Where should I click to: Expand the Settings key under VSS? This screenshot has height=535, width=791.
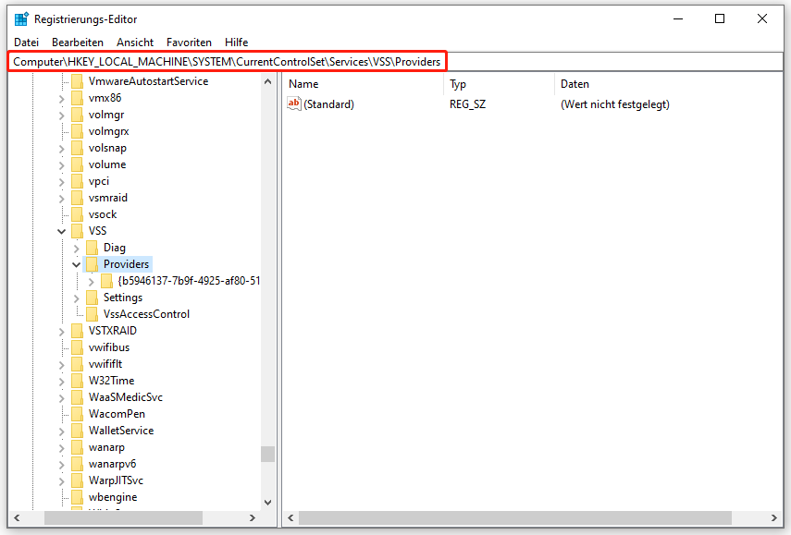point(76,298)
